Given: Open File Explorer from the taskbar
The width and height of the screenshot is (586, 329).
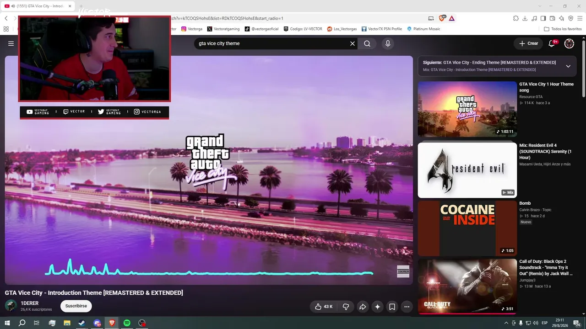Looking at the screenshot, I should (x=67, y=323).
